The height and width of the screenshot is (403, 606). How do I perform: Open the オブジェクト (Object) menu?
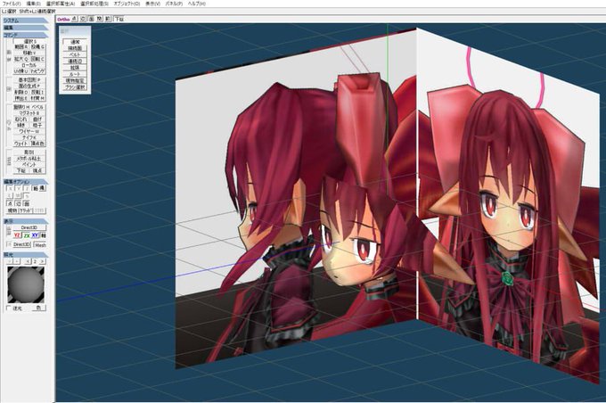[x=127, y=4]
